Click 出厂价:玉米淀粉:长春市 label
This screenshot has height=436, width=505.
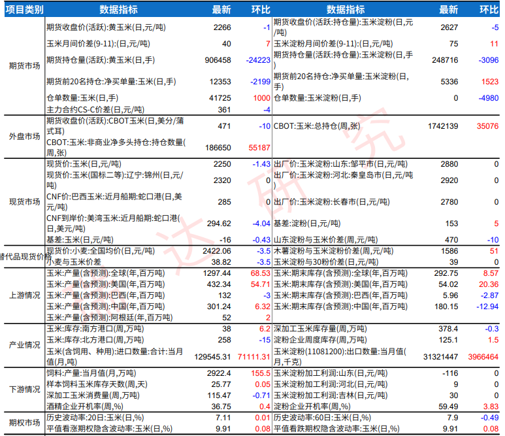click(332, 202)
